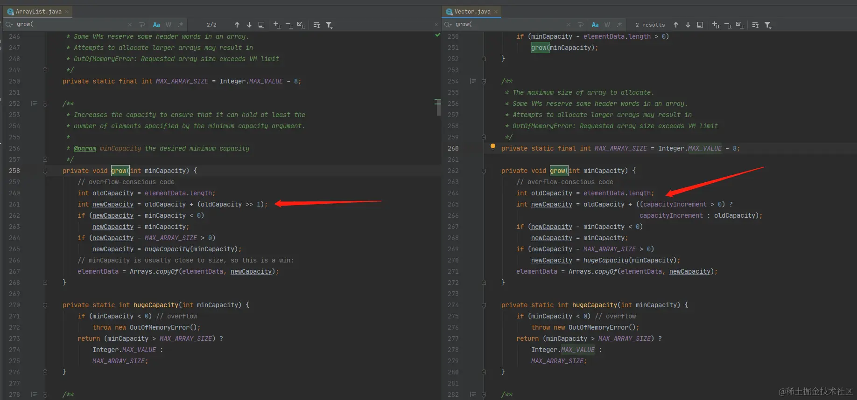Toggle Match Case in ArrayList.java find bar
The width and height of the screenshot is (857, 400).
[156, 25]
